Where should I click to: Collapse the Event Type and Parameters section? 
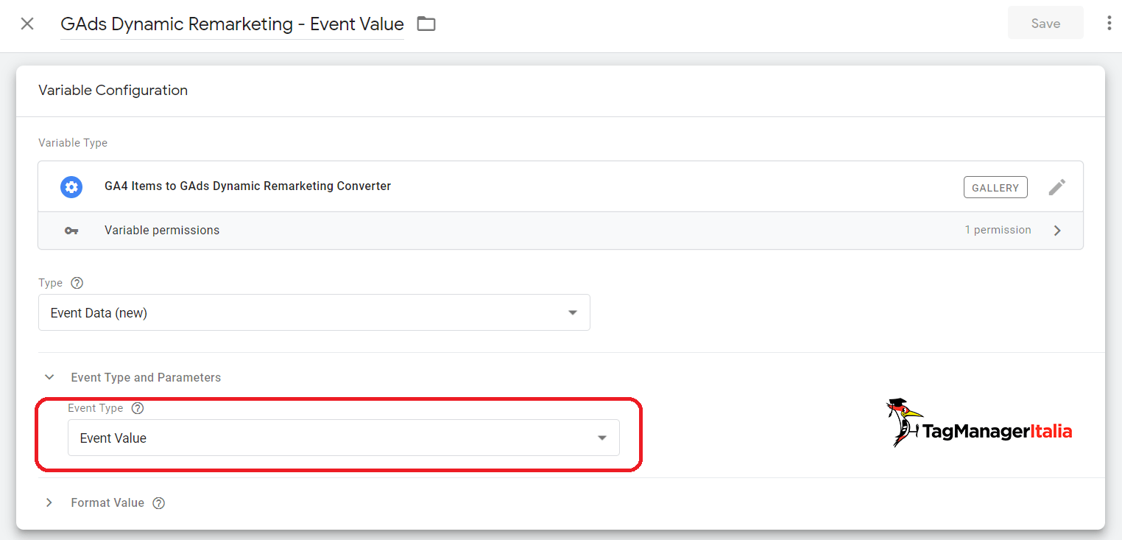tap(49, 376)
